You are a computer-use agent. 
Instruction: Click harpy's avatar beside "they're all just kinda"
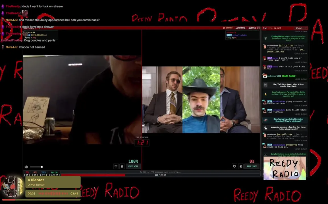(x=265, y=67)
